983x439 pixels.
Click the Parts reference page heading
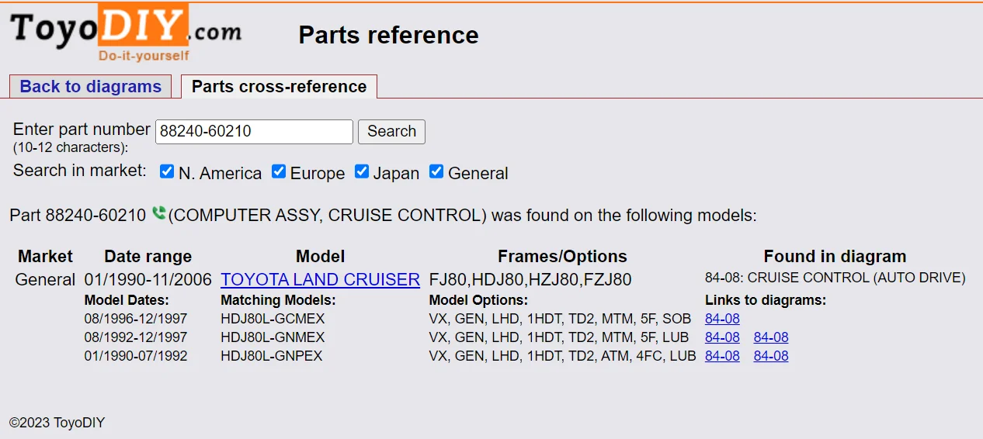388,35
